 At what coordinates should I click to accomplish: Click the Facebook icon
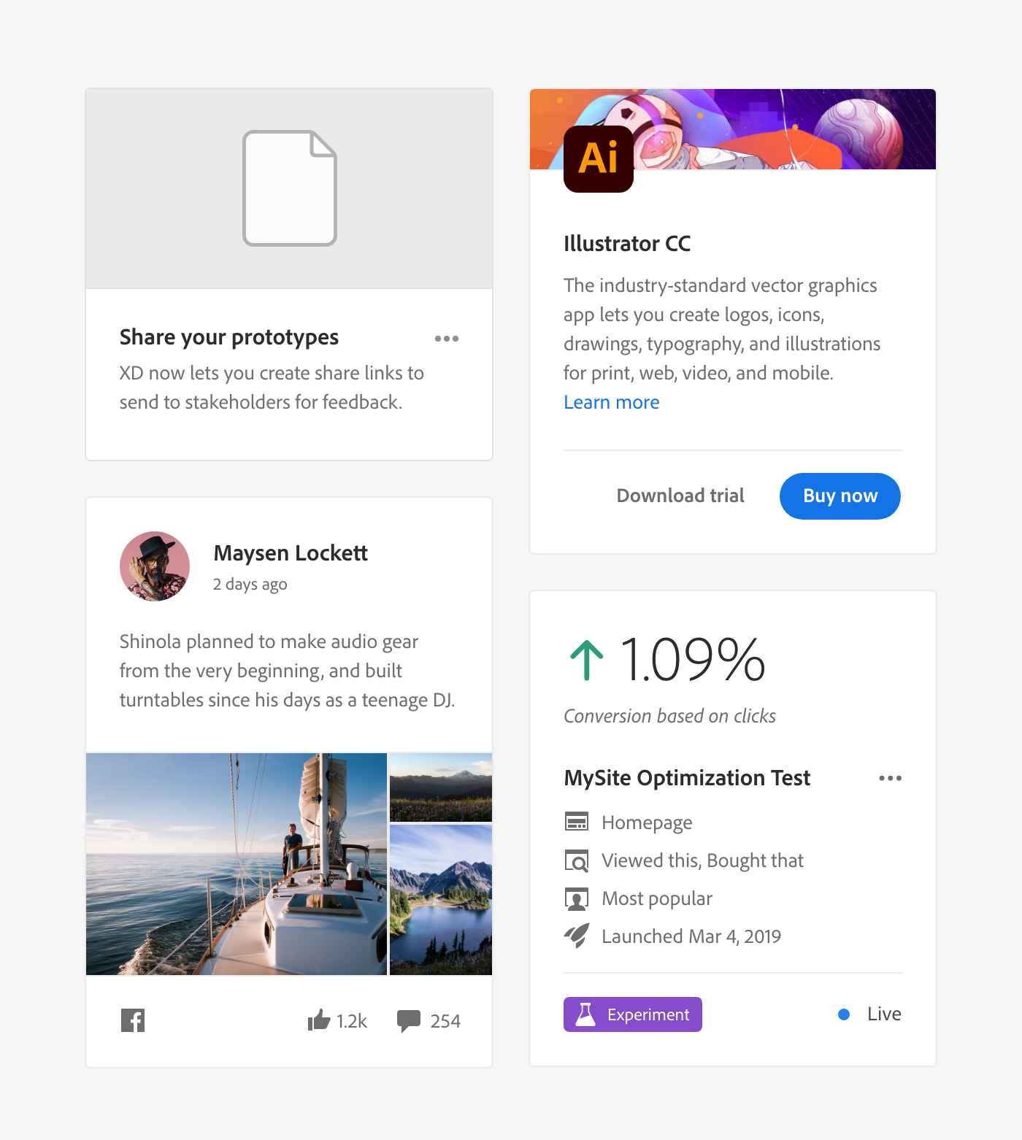coord(133,1020)
